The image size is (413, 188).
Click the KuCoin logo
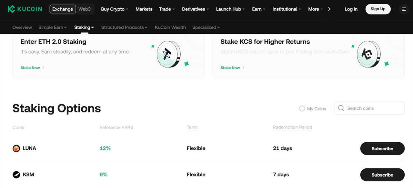[25, 9]
